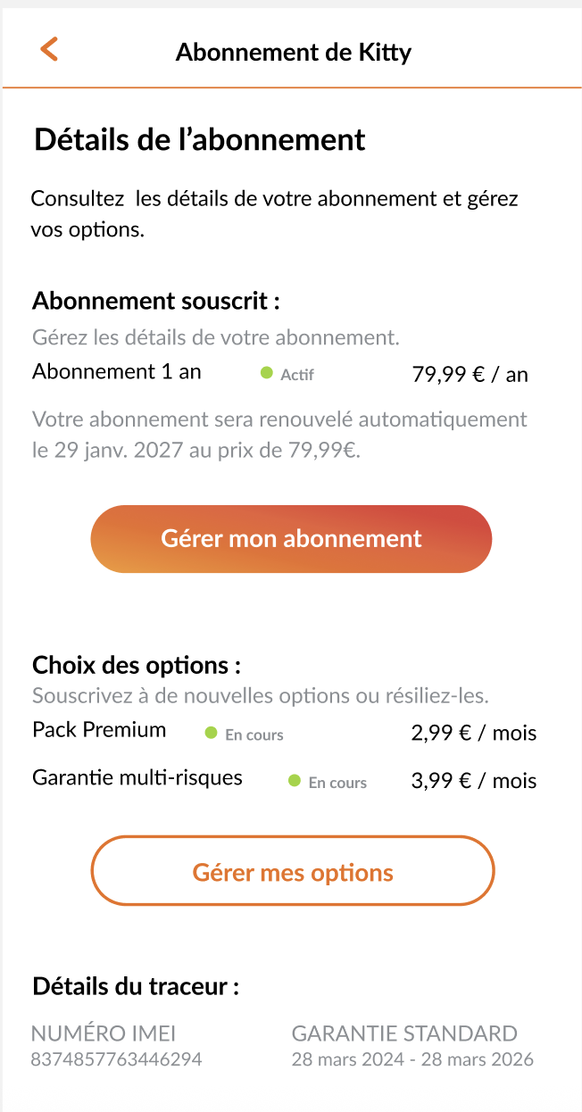Click the 79,99 € / an price
Viewport: 582px width, 1112px height.
click(470, 375)
